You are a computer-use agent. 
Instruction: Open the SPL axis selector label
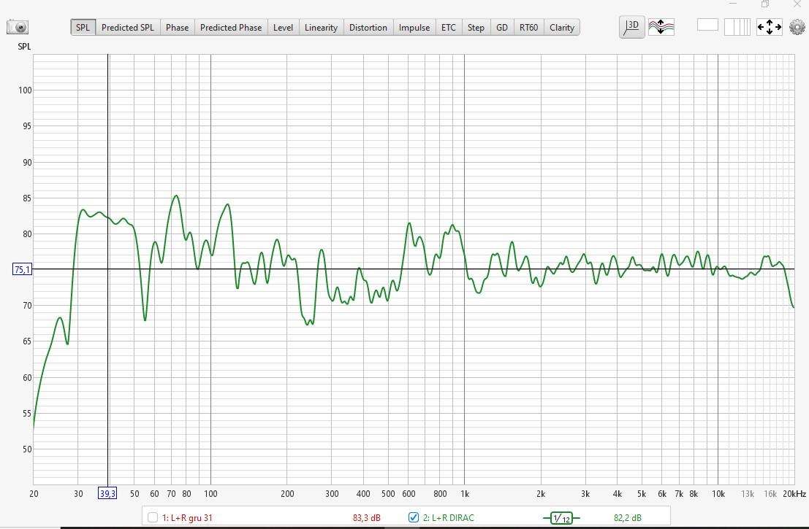coord(23,47)
